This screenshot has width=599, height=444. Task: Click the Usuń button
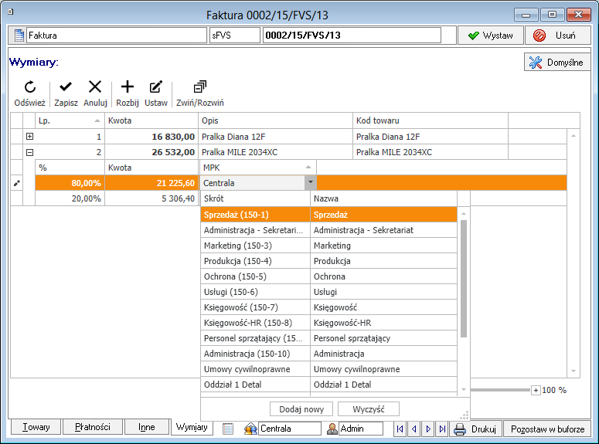[x=557, y=36]
